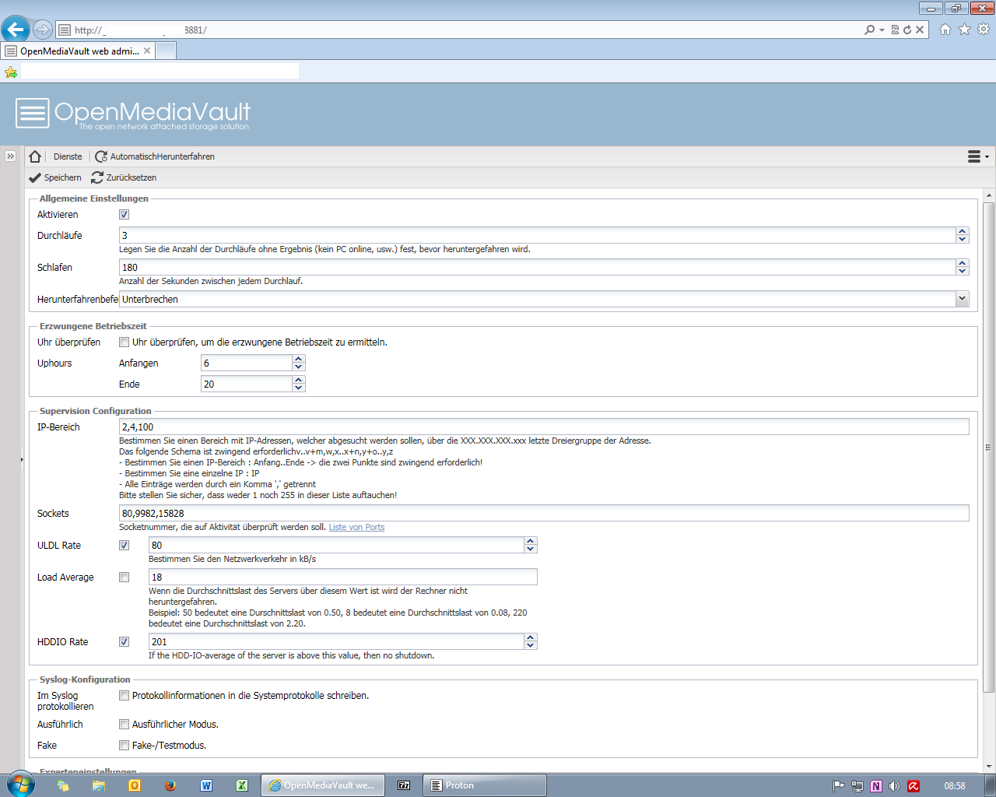
Task: Click the OpenMediaVault logo
Action: coord(133,114)
